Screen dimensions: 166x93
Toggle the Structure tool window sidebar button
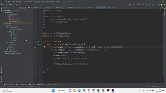1,79
